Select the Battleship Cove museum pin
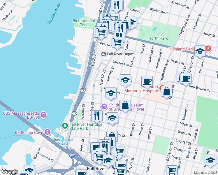 click(48, 132)
